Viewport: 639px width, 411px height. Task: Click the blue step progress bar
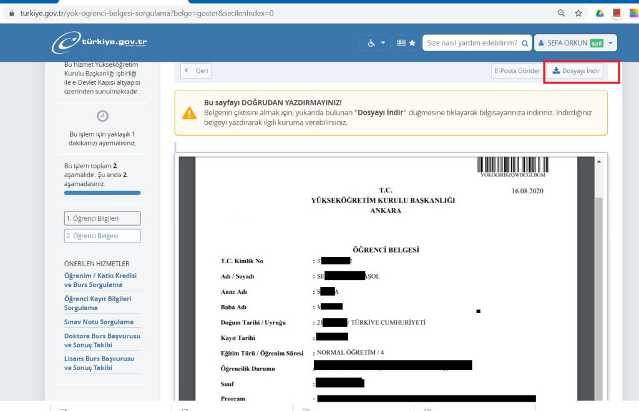pyautogui.click(x=102, y=193)
